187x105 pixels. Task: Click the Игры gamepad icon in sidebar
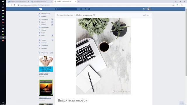point(40,36)
